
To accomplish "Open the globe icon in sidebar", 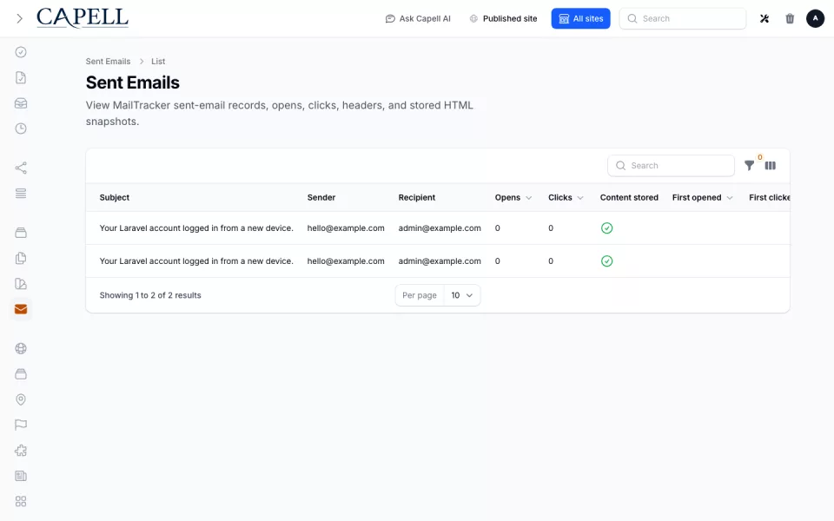I will 21,348.
